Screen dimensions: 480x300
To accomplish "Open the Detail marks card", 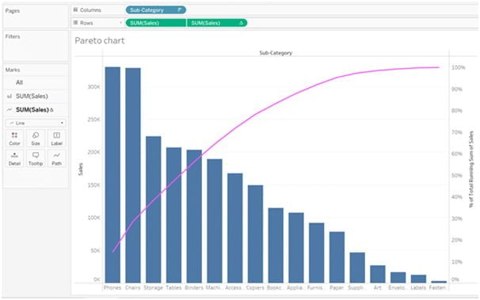I will point(14,159).
